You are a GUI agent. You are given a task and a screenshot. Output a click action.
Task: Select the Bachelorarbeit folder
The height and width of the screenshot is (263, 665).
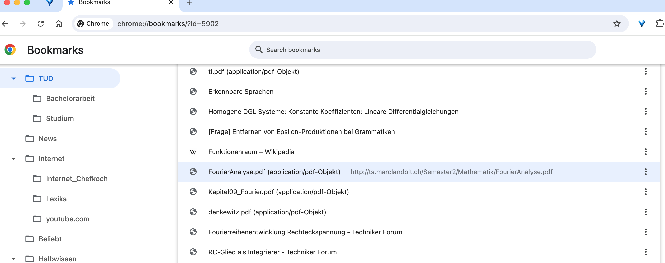70,99
